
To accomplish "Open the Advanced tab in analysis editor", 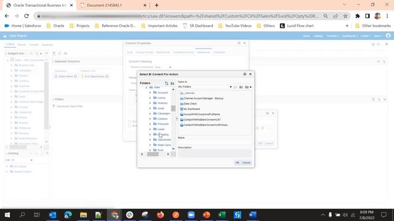I will (47, 45).
